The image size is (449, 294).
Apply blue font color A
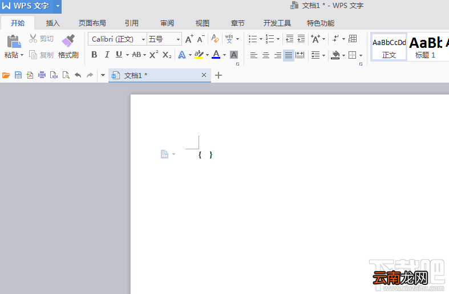[216, 55]
